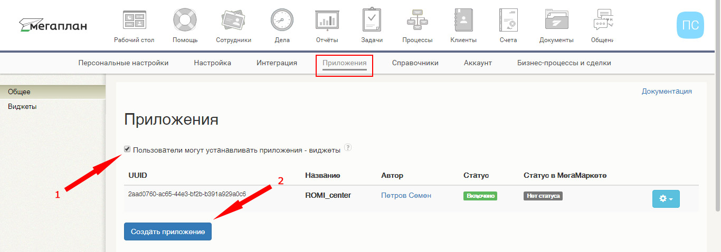721x252 pixels.
Task: Open the Дела clock icon
Action: (x=282, y=21)
